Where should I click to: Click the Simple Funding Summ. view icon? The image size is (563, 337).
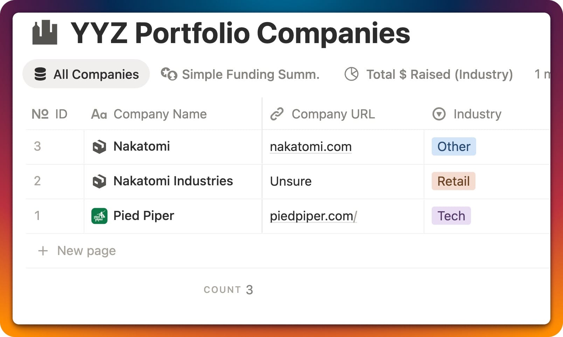coord(169,74)
